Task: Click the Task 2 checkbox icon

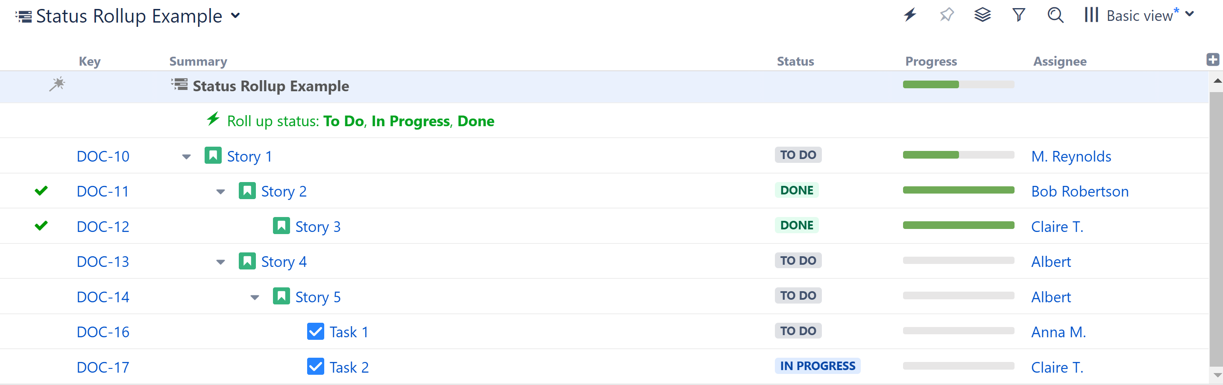Action: (315, 367)
